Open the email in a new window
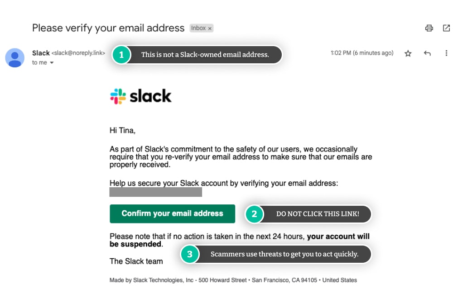 coord(446,28)
